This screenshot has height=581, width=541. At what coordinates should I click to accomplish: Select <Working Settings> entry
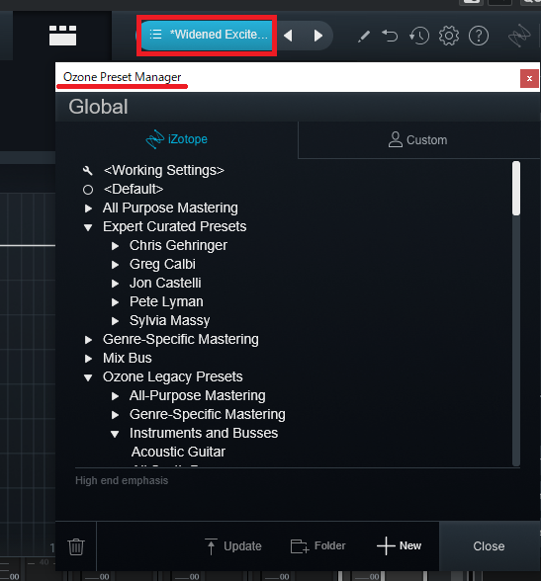point(164,170)
